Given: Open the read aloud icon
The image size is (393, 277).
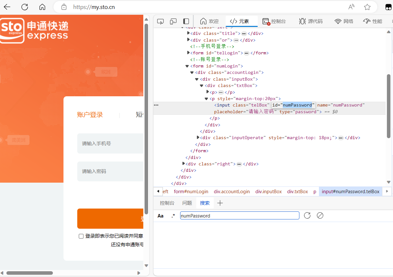Looking at the screenshot, I should (x=352, y=7).
